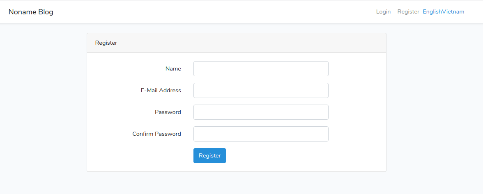Click the gray page background left of the Register card
Image resolution: width=483 pixels, height=194 pixels.
click(x=41, y=103)
